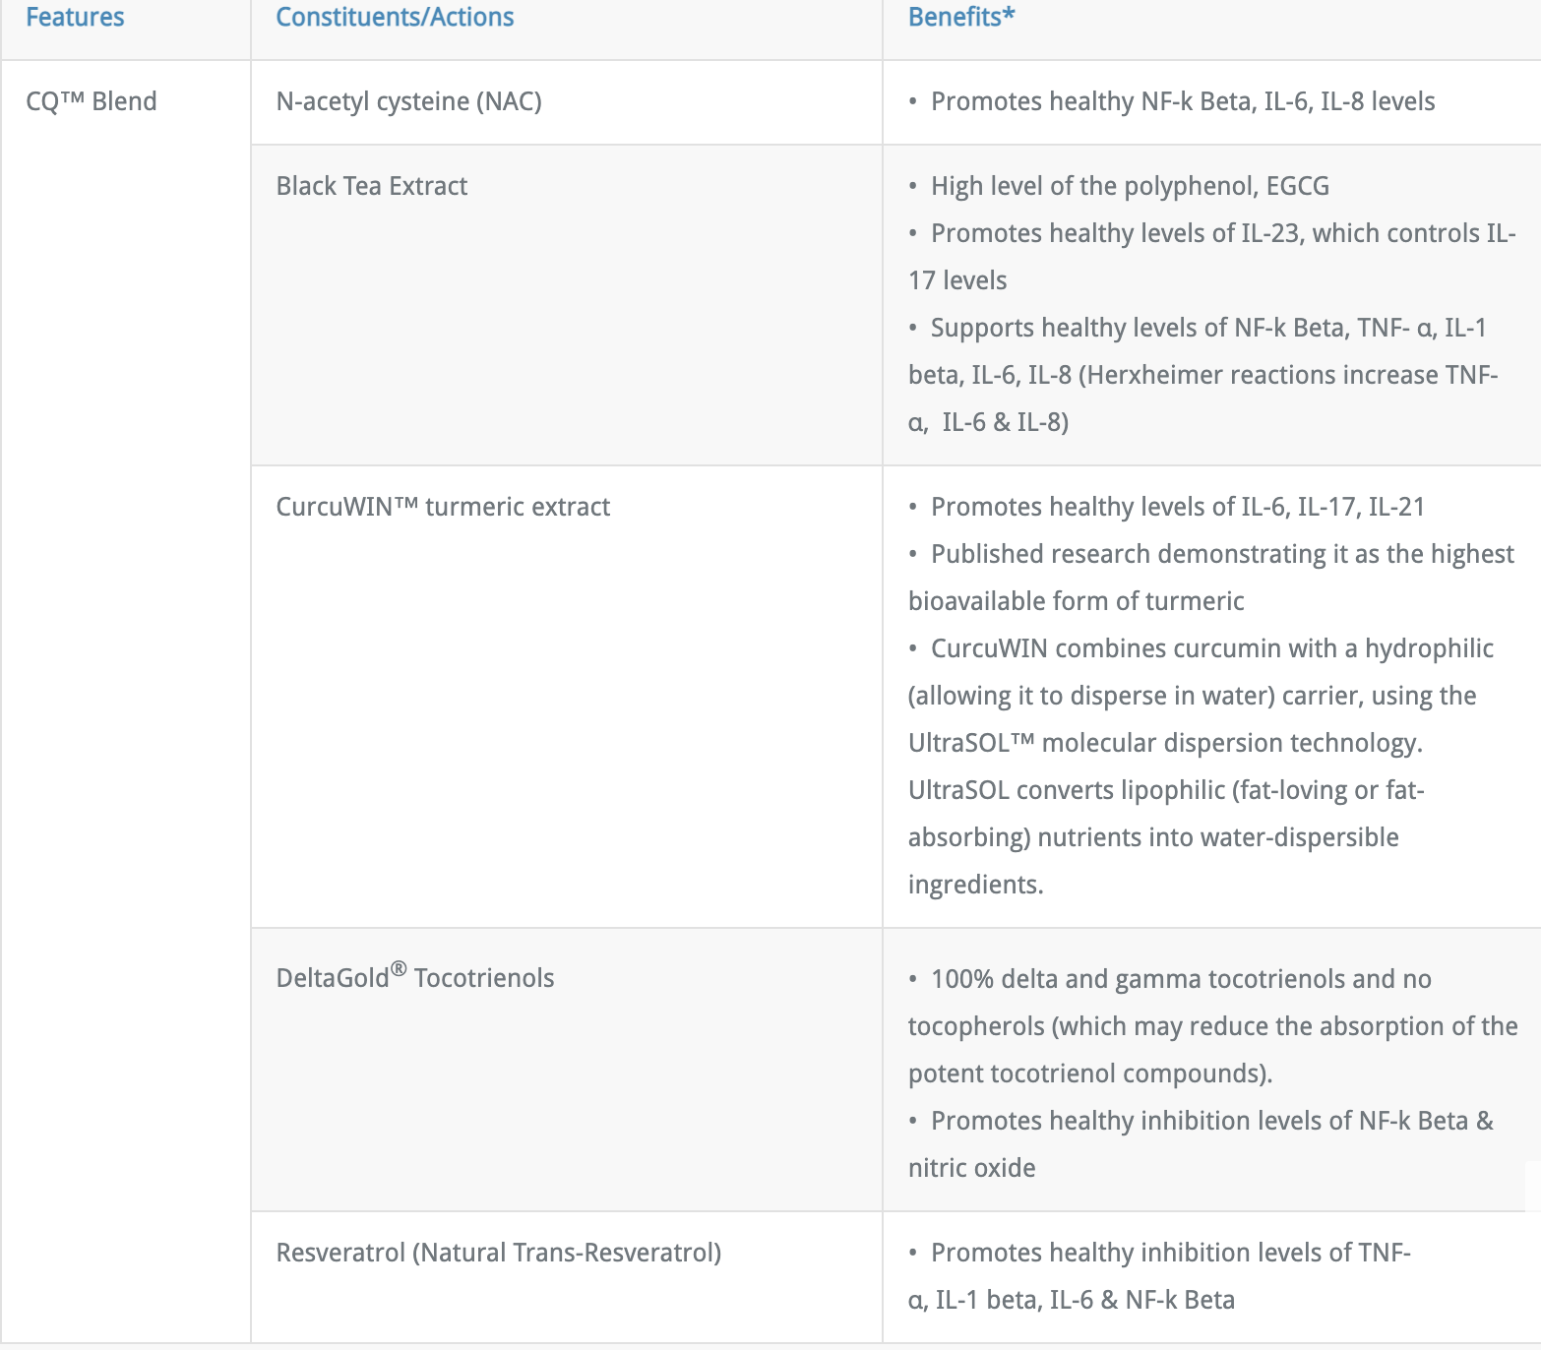Click the Benefits* column header
Screen dimensions: 1541x1350
click(961, 18)
